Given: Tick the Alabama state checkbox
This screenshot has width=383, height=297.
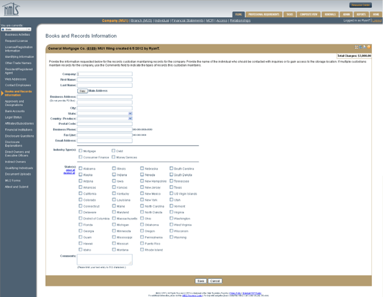Looking at the screenshot, I should pyautogui.click(x=80, y=169).
